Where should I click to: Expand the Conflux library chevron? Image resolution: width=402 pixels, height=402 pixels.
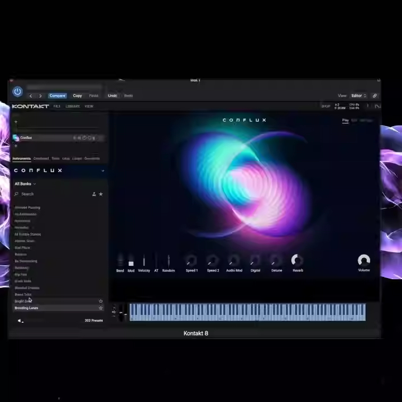(x=103, y=171)
